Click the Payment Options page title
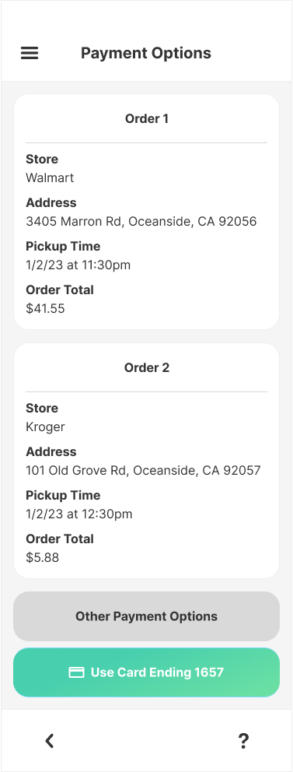The width and height of the screenshot is (293, 772). [146, 53]
